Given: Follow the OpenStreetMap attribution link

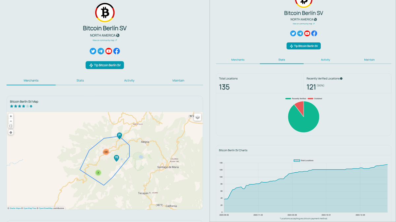Looking at the screenshot, I should (x=46, y=208).
